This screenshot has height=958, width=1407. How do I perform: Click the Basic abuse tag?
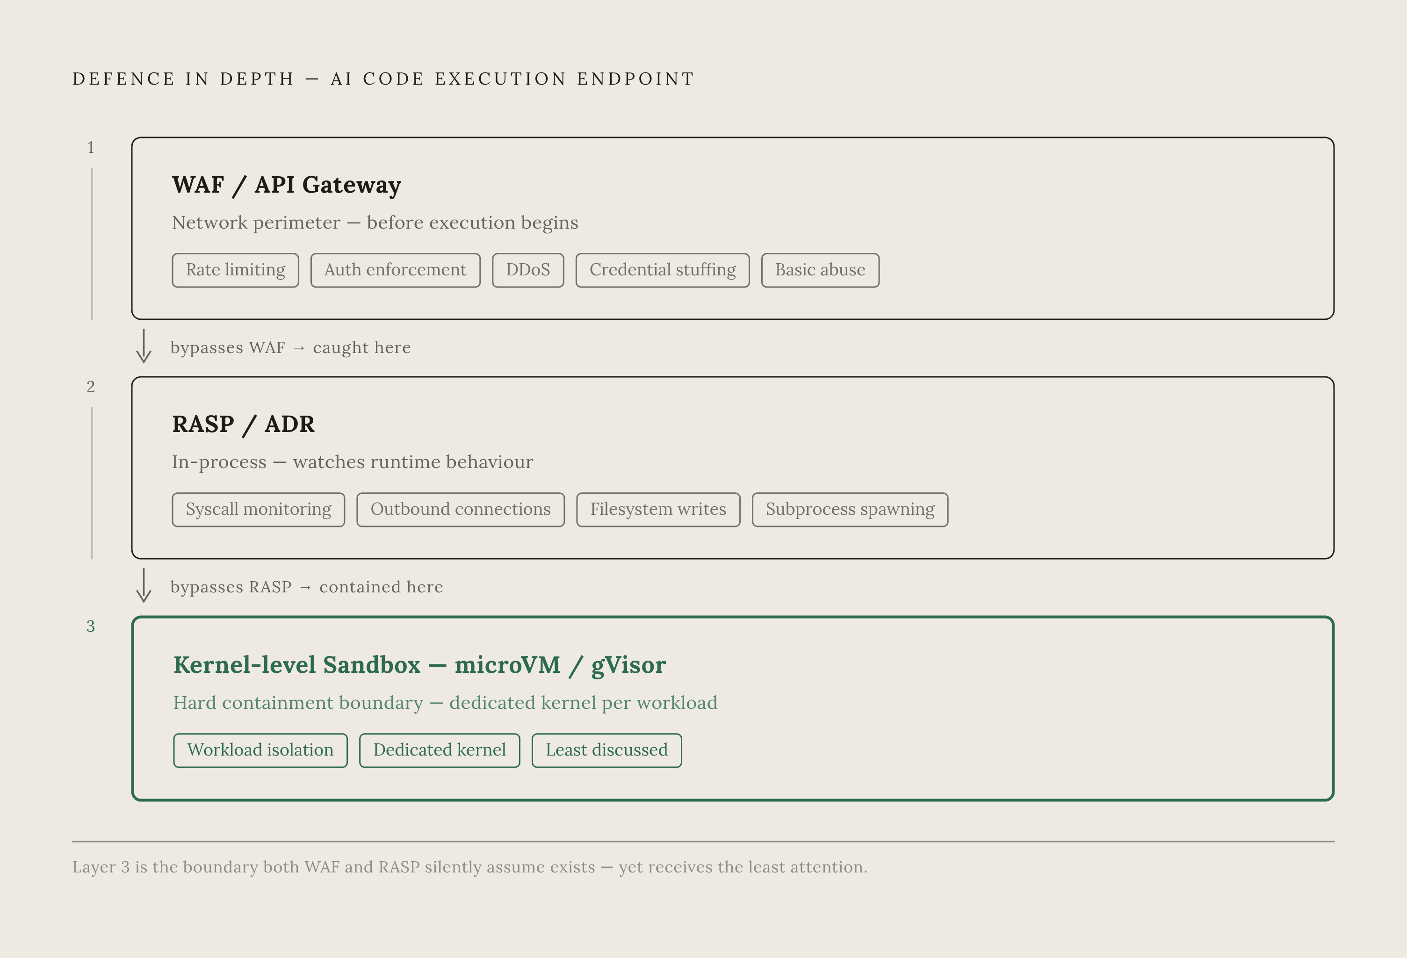[x=820, y=270]
